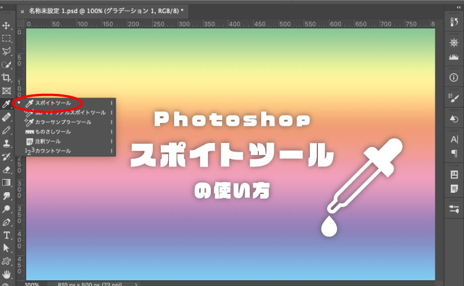Open the Libraries panel icon
464x286 pixels.
point(454,174)
